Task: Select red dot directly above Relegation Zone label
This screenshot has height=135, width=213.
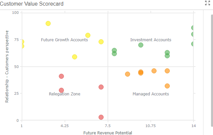Action: pos(61,90)
